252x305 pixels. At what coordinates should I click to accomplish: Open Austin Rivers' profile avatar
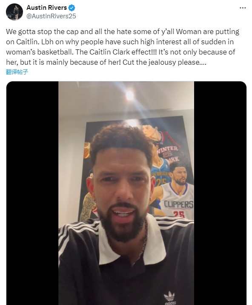tap(14, 12)
